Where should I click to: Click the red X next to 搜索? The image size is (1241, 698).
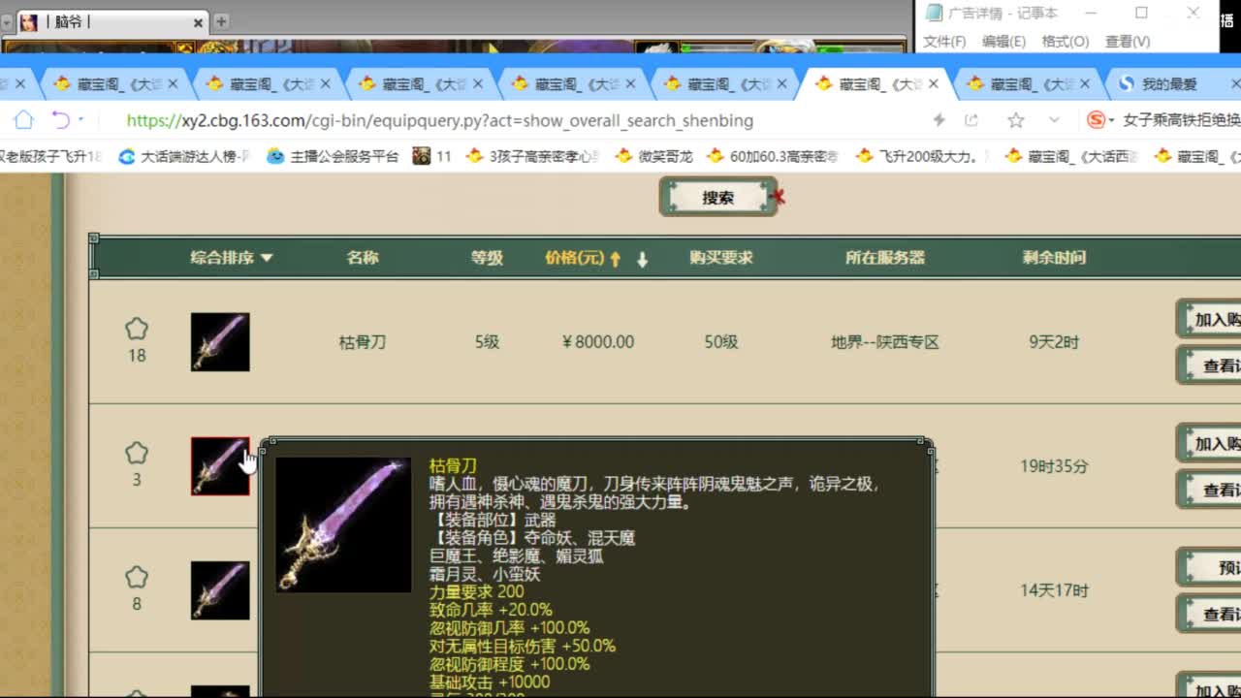pos(779,198)
